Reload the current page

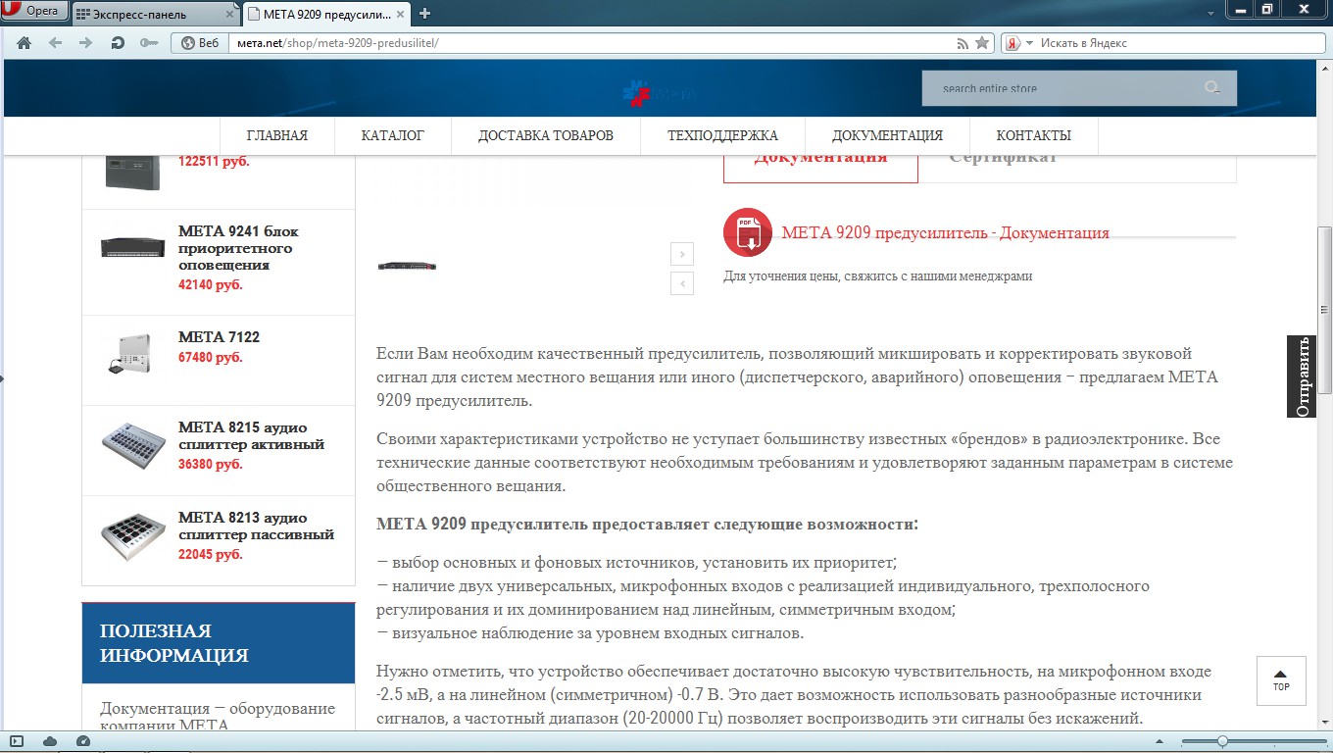coord(118,43)
